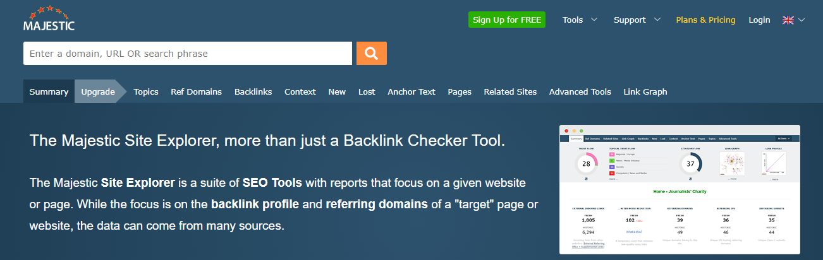Click the bold 'Site Explorer' text
Screen dimensions: 823x260
point(138,183)
